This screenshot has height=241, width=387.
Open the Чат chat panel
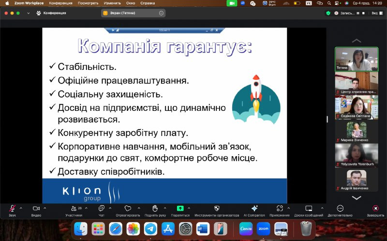[x=102, y=209]
